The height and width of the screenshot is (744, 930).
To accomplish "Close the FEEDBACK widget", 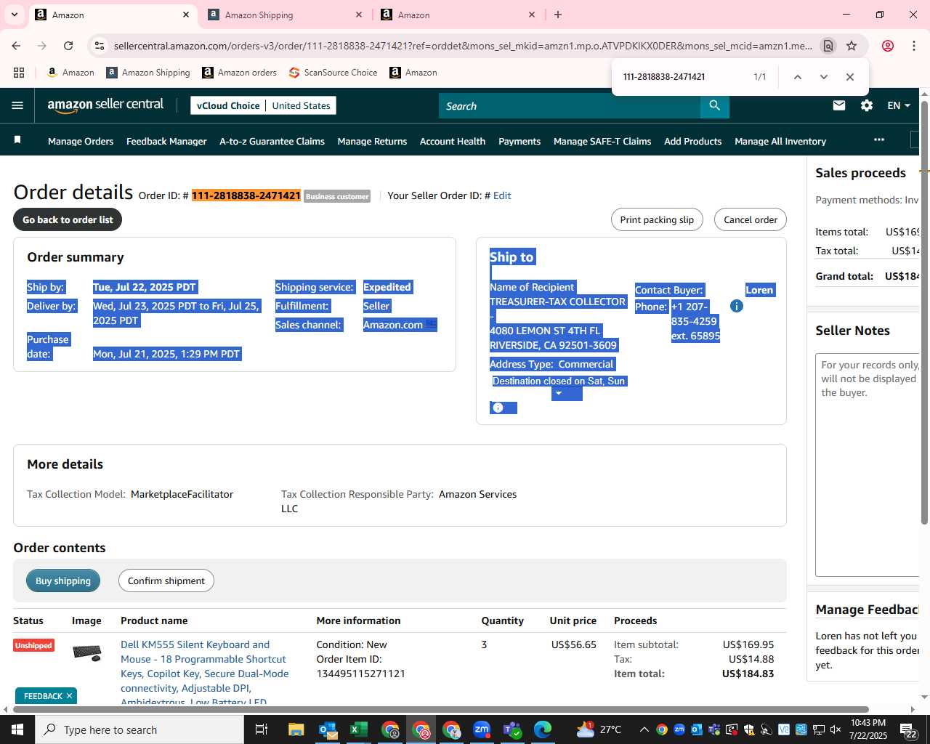I will click(69, 696).
